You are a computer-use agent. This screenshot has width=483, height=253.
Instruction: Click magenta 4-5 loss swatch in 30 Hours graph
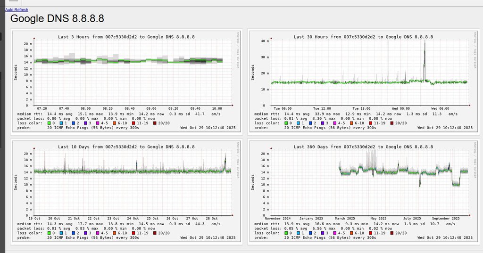335,123
